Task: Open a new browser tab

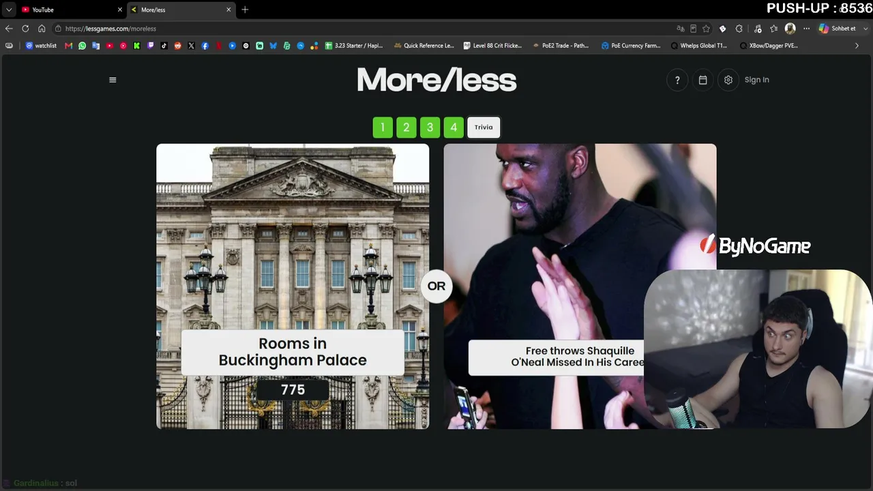Action: coord(245,10)
